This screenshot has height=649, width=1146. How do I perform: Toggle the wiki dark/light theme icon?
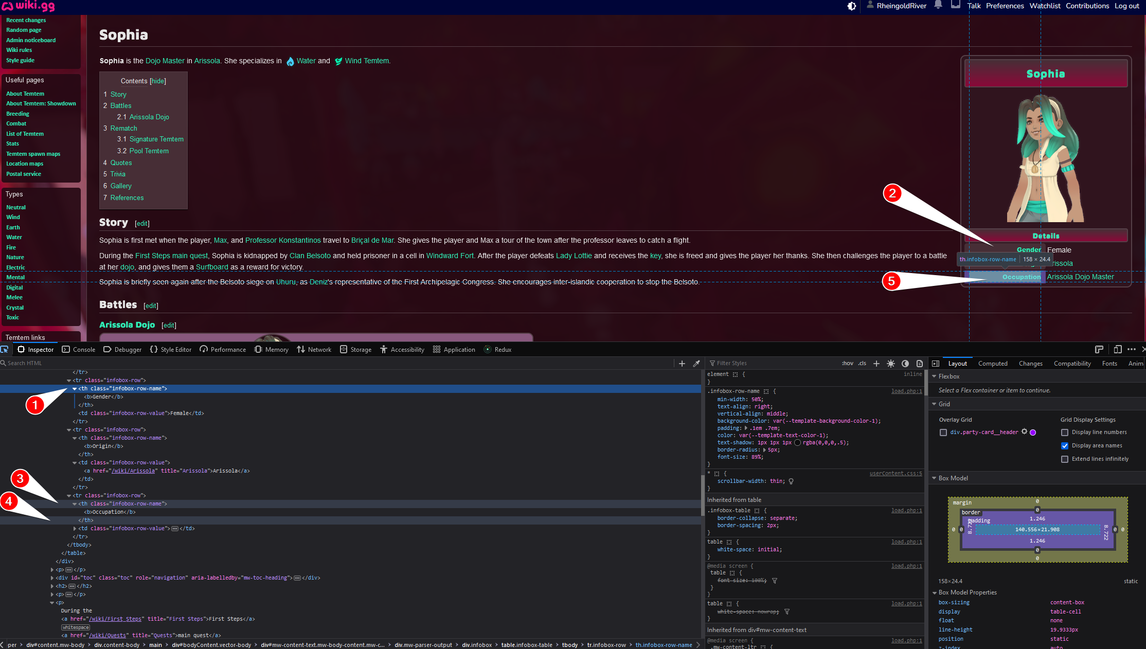pos(852,6)
